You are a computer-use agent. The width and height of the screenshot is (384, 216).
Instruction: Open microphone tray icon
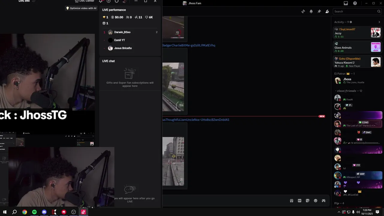coord(353,212)
